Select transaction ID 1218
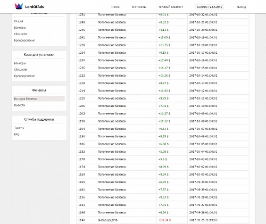Screen dimensions: 266x224 pyautogui.click(x=81, y=83)
